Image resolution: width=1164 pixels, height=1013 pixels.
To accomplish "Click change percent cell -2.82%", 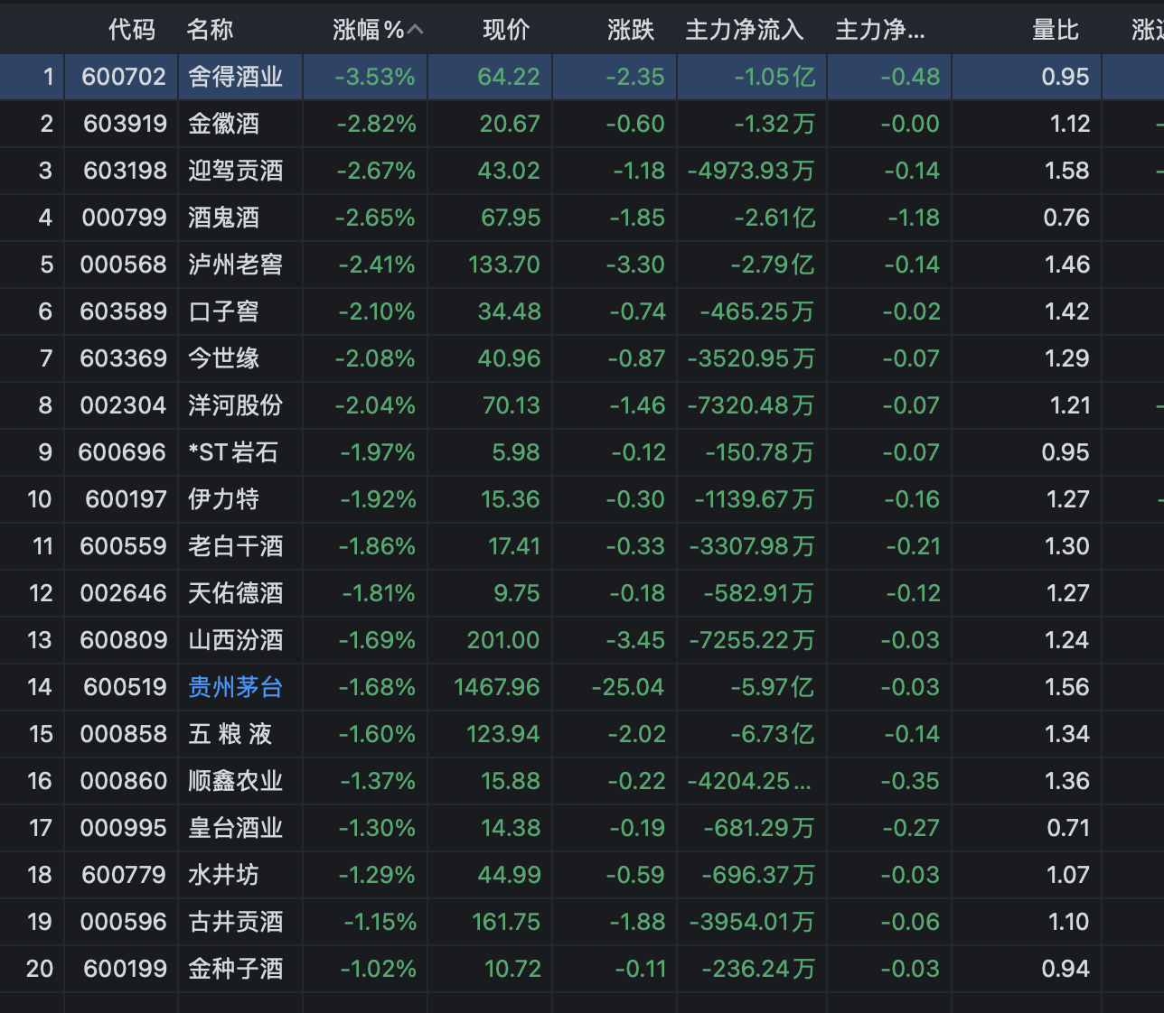I will (376, 124).
